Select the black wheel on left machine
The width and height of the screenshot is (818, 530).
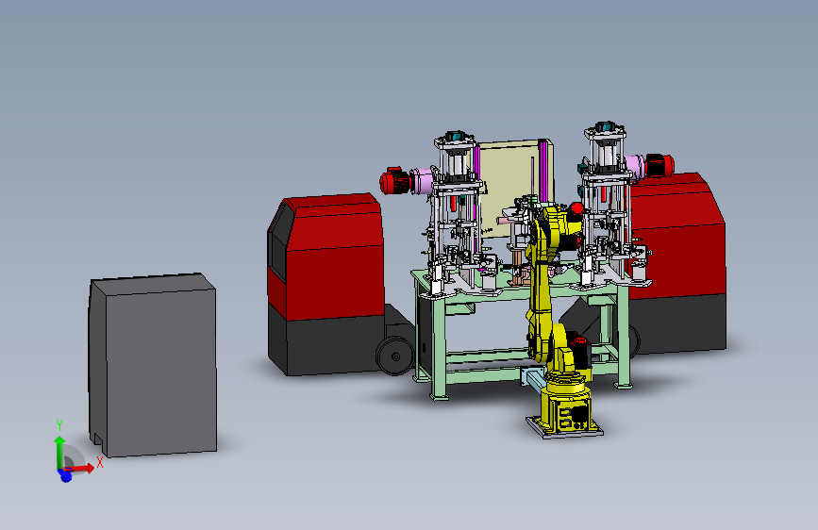coord(395,356)
